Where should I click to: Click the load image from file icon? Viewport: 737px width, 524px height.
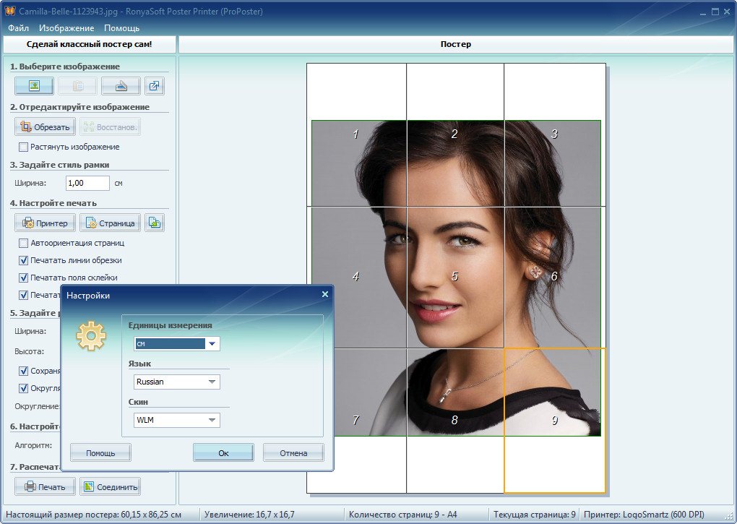pos(34,86)
